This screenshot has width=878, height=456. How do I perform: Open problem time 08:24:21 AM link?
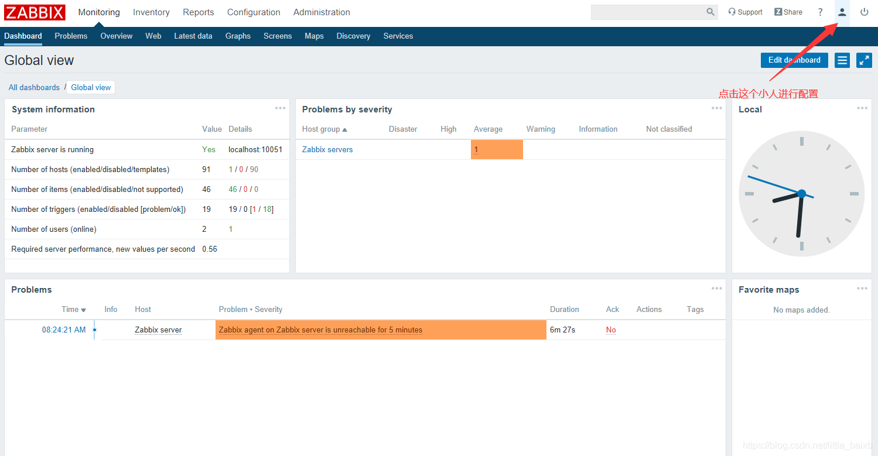click(x=64, y=330)
